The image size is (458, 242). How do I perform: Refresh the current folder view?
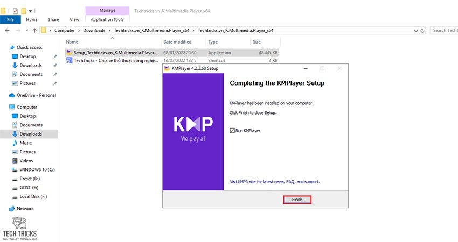pos(422,30)
